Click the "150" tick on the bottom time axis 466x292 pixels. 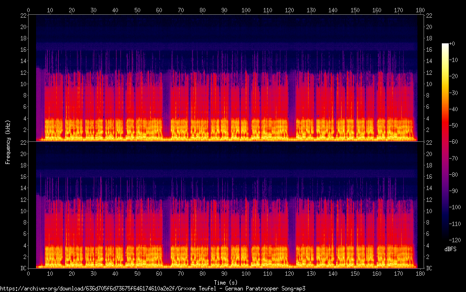click(355, 274)
